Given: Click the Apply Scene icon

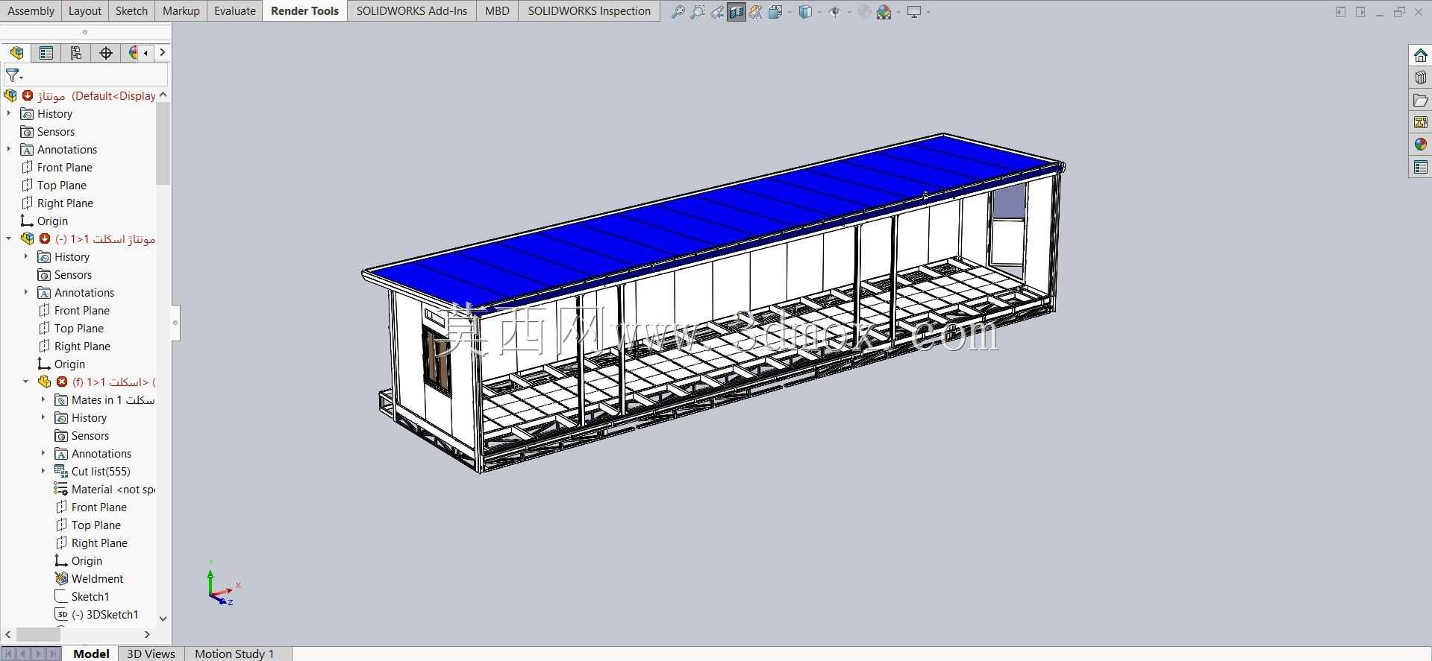Looking at the screenshot, I should click(x=884, y=12).
